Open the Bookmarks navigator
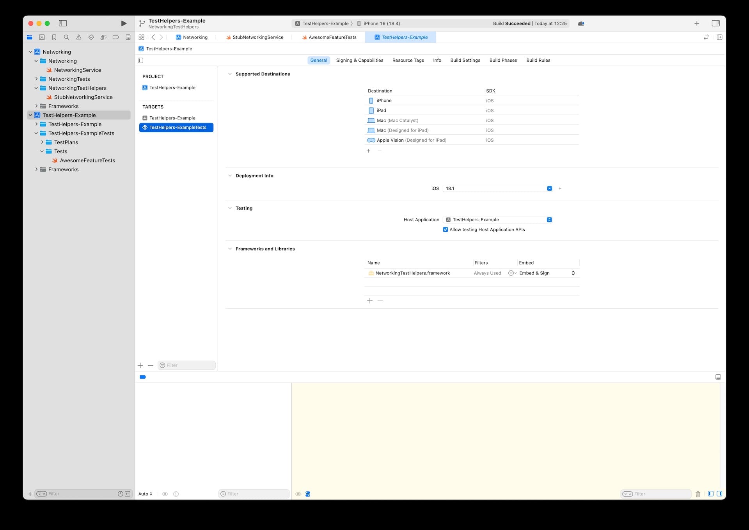 (54, 37)
